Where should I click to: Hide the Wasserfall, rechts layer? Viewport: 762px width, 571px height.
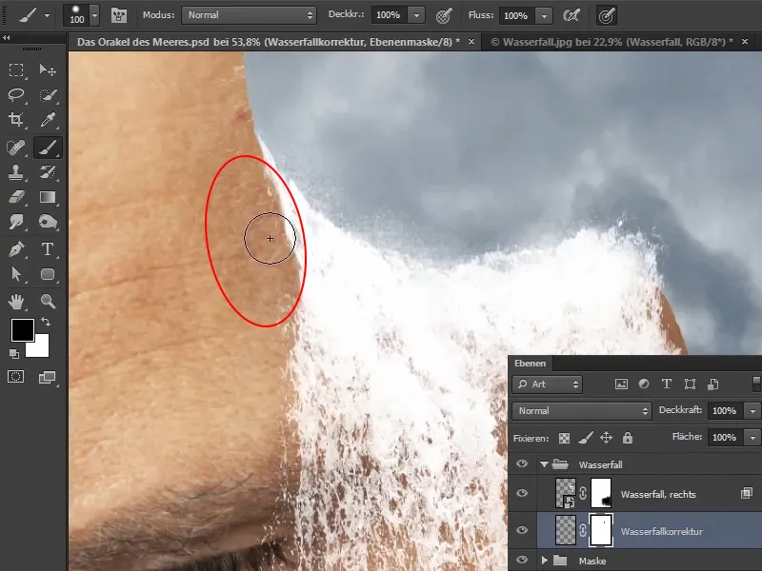coord(522,493)
